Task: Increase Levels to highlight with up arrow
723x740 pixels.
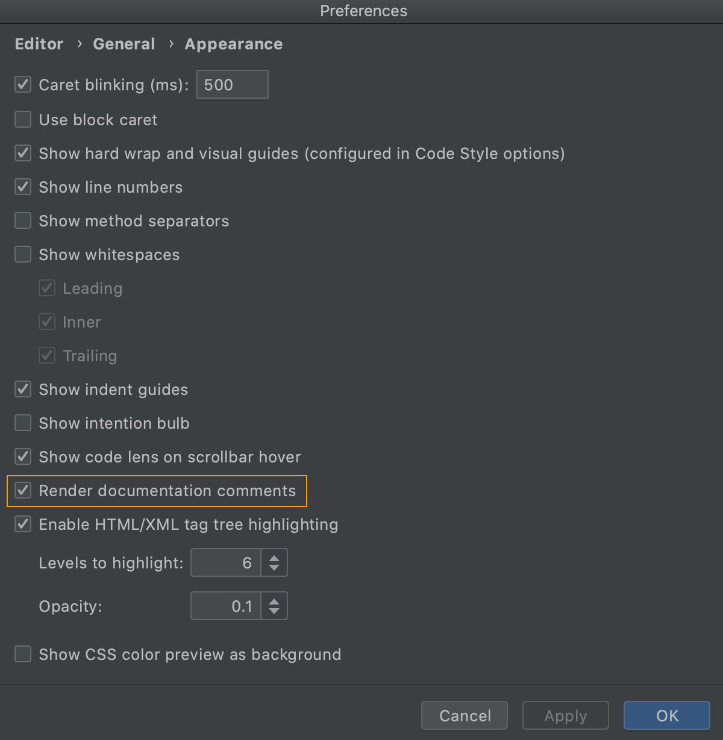Action: click(274, 558)
